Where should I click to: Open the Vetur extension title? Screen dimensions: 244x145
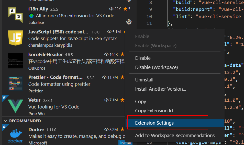tap(34, 100)
